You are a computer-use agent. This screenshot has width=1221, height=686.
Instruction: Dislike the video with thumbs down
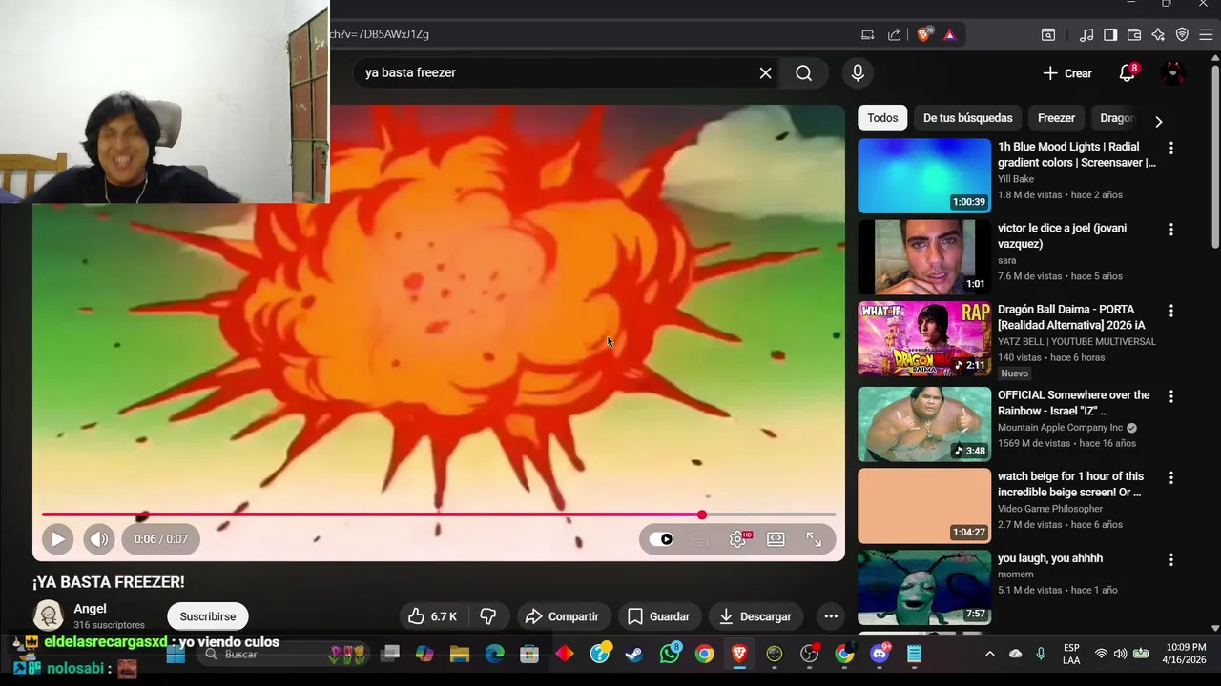[487, 616]
